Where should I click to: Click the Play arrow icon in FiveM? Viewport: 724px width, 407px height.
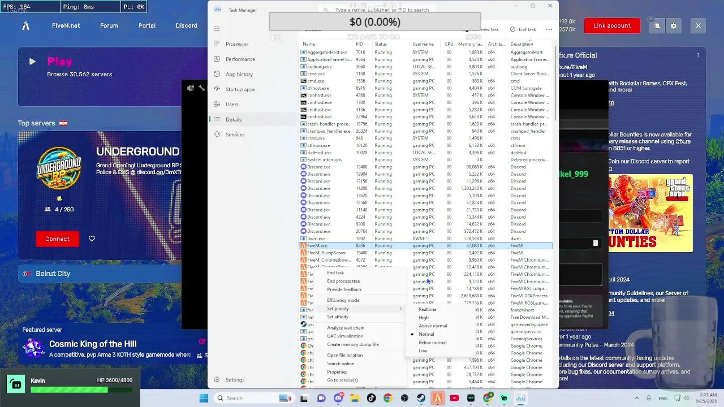pyautogui.click(x=32, y=62)
